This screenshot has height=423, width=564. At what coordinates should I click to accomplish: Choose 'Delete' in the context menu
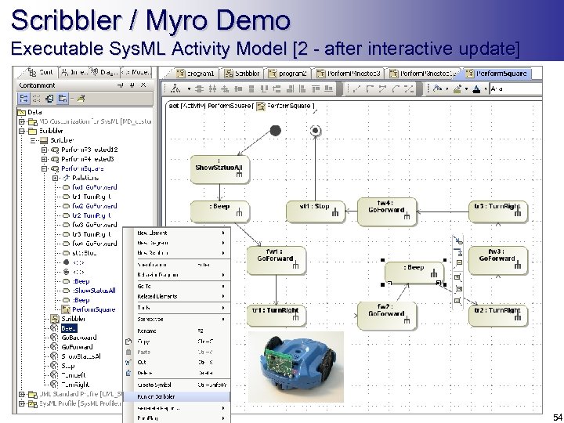176,373
